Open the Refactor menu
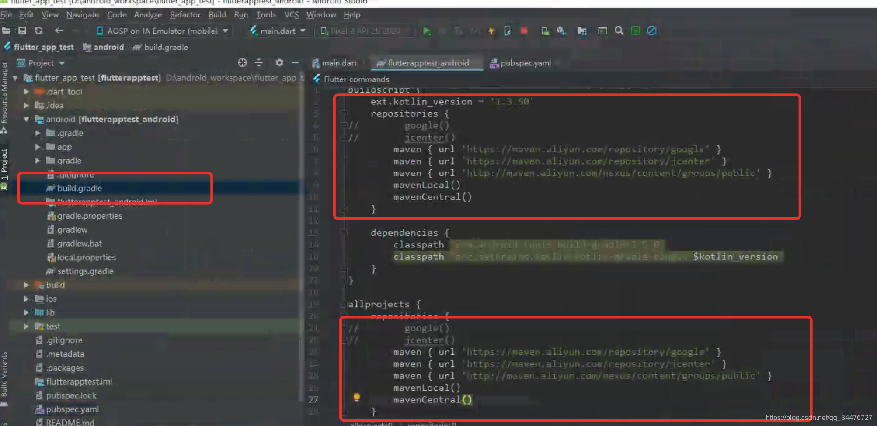The height and width of the screenshot is (426, 877). pos(185,14)
